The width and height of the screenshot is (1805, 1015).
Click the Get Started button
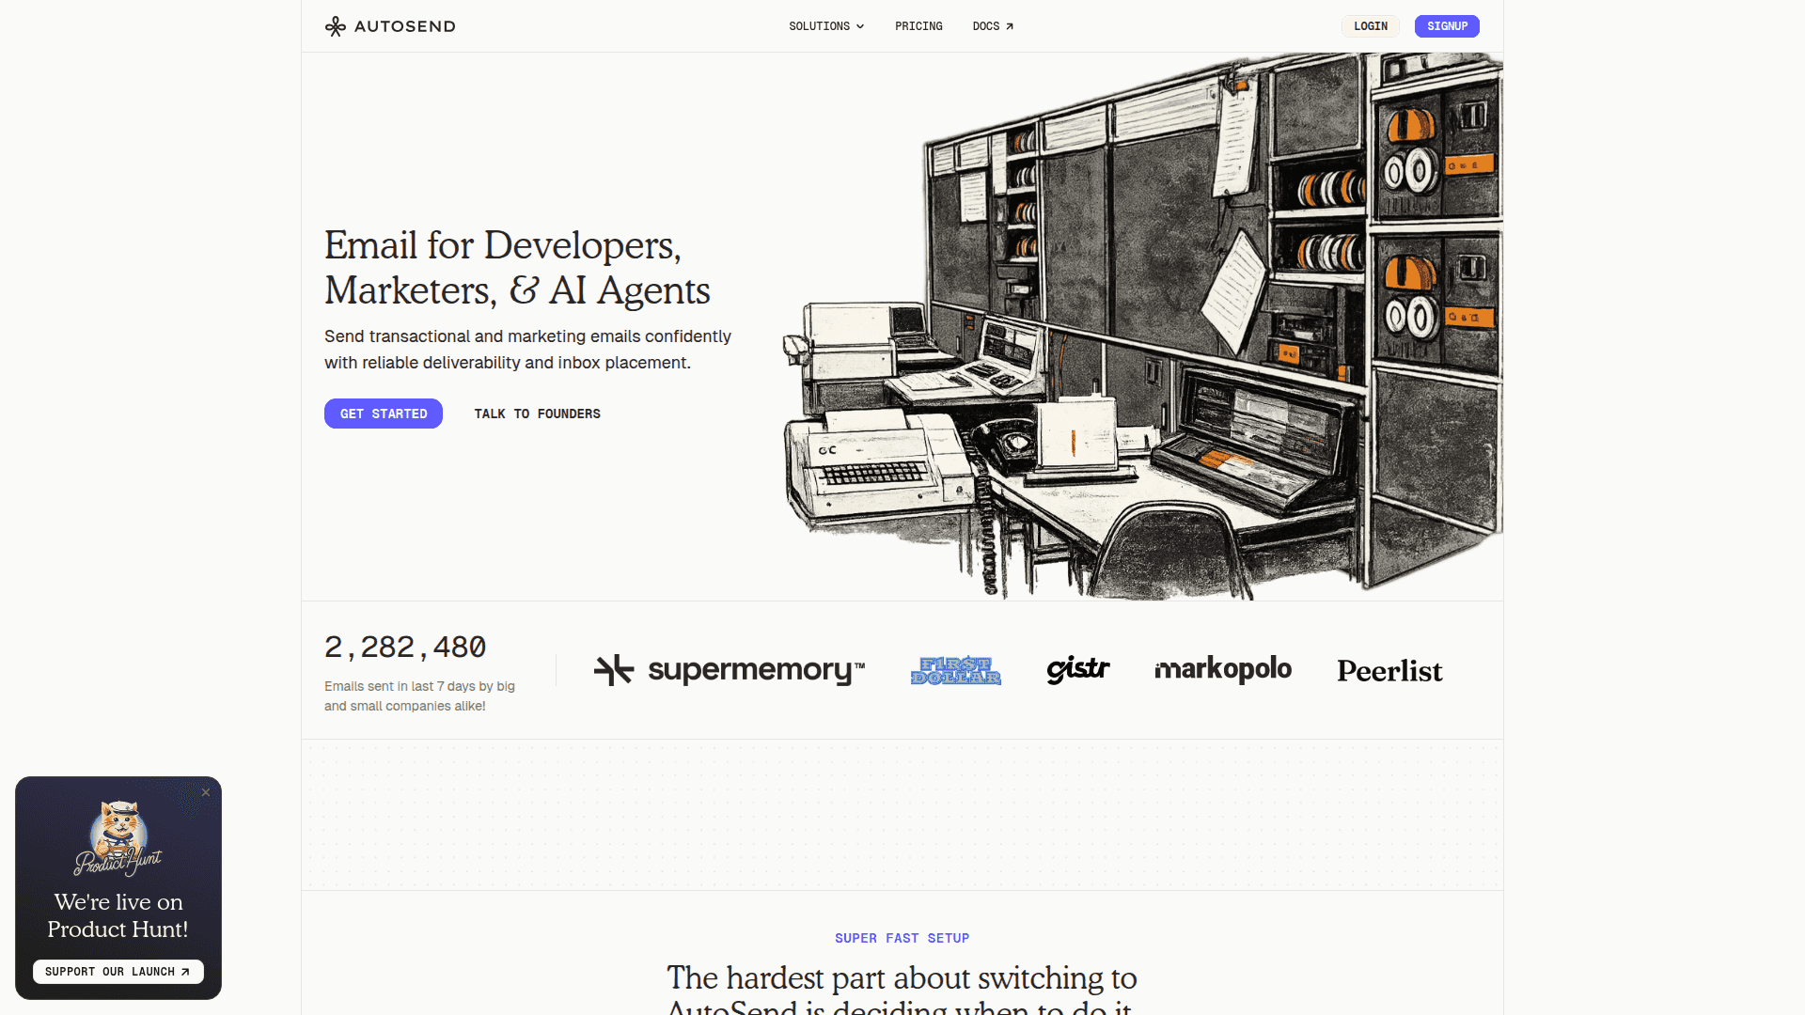(384, 414)
